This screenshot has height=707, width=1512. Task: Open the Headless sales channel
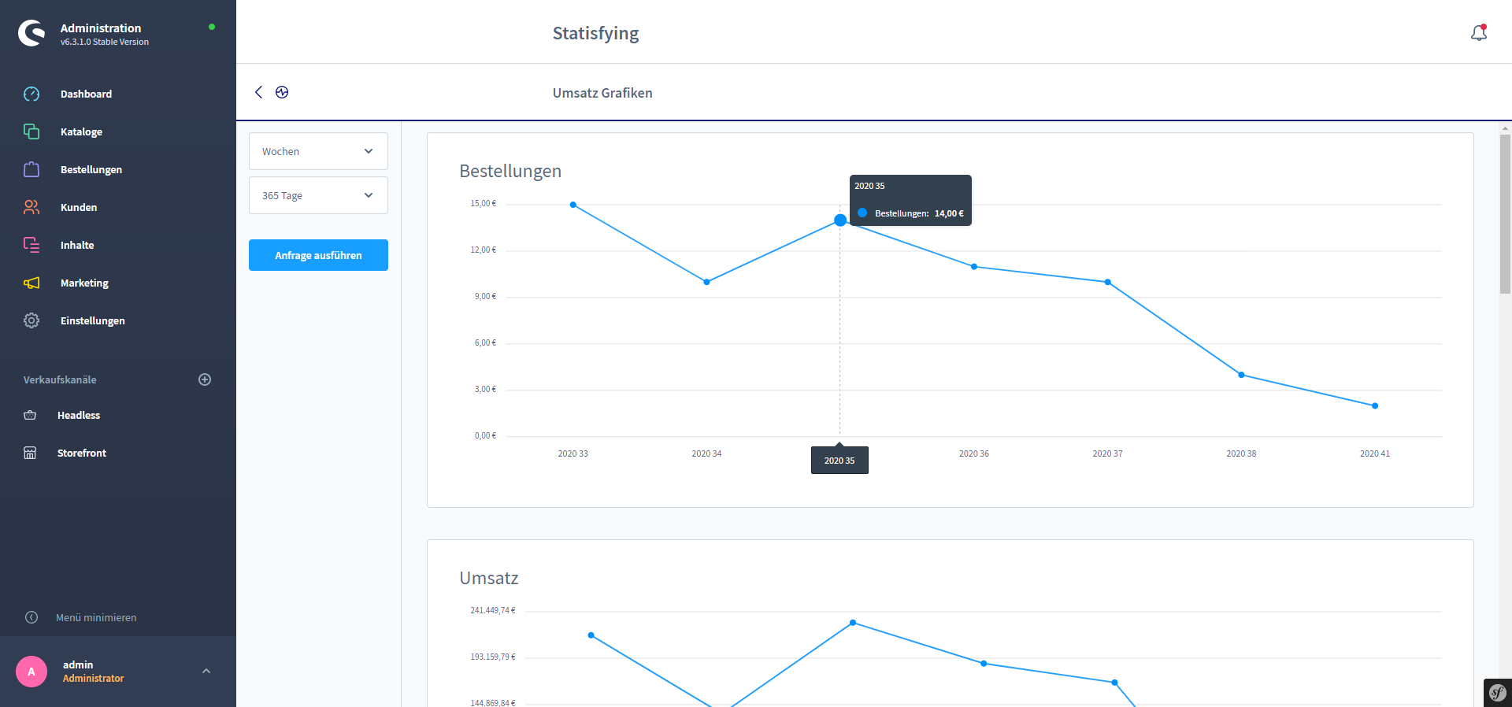(x=79, y=415)
